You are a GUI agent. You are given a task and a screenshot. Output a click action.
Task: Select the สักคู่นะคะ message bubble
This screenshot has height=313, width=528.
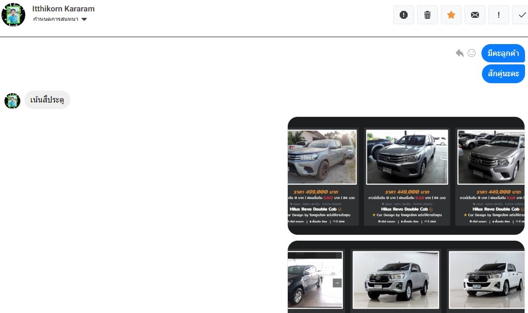(503, 74)
